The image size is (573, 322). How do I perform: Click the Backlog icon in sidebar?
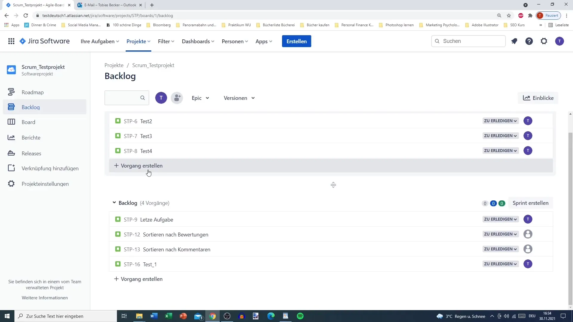pyautogui.click(x=11, y=107)
